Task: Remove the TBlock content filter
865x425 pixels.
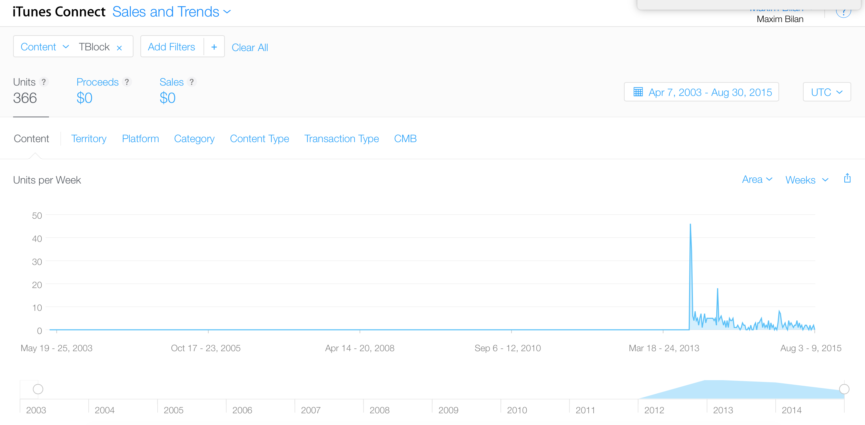Action: pyautogui.click(x=119, y=48)
